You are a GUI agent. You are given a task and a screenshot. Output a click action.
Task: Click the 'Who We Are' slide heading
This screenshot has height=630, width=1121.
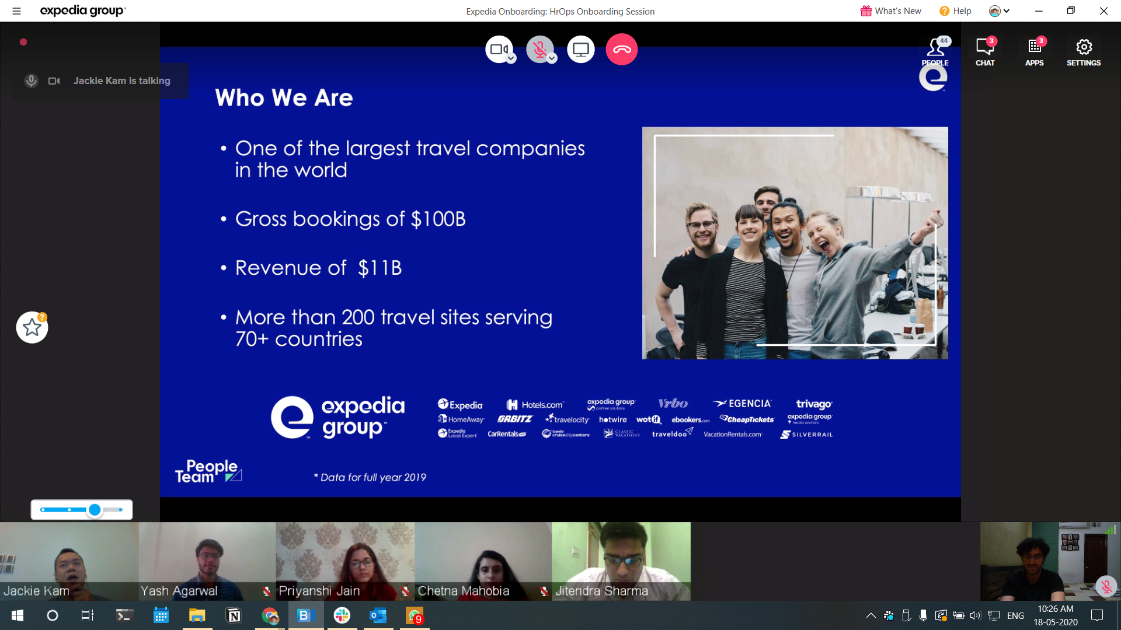pos(284,97)
